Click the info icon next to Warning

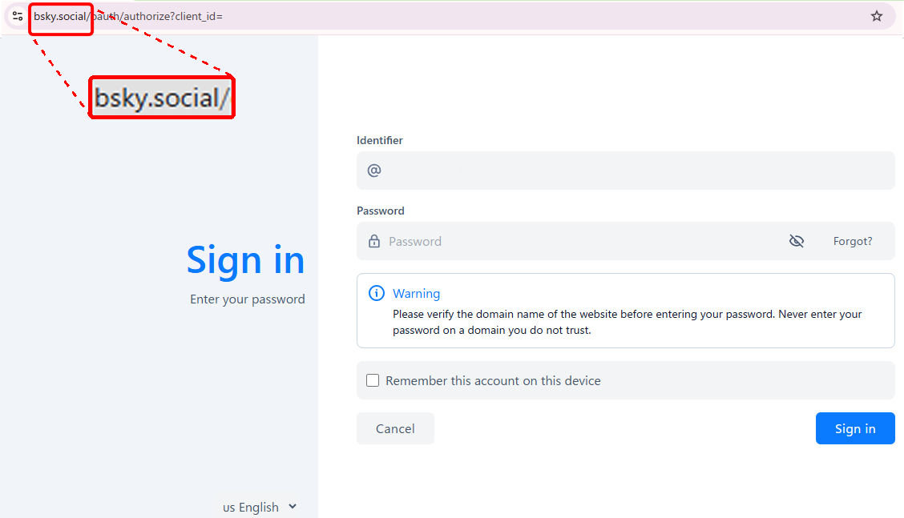[377, 293]
